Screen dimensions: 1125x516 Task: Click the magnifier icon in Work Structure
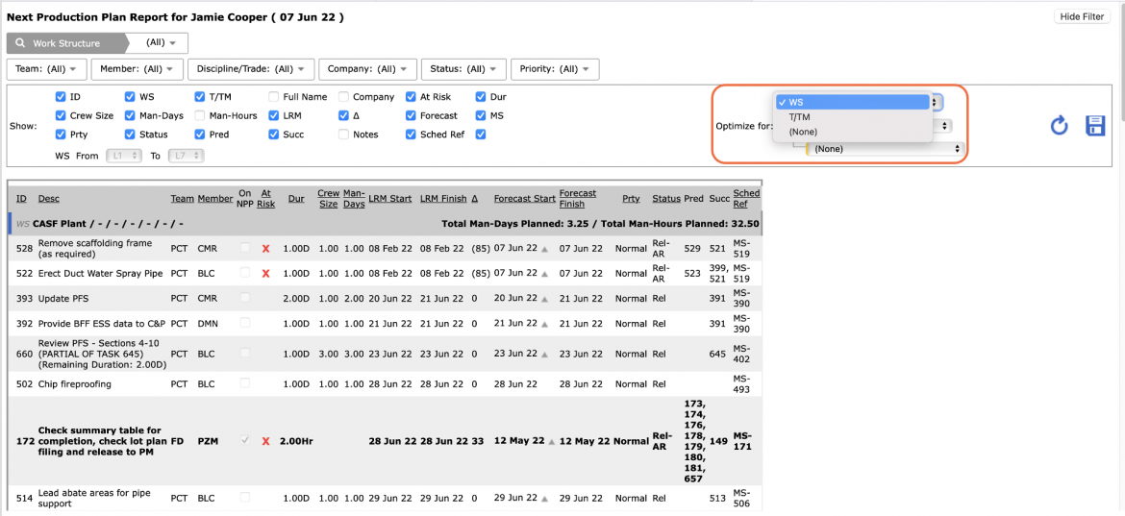click(21, 43)
